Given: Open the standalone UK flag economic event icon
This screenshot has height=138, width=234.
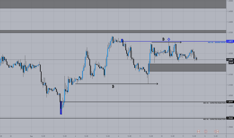Looking at the screenshot, I should [x=206, y=131].
